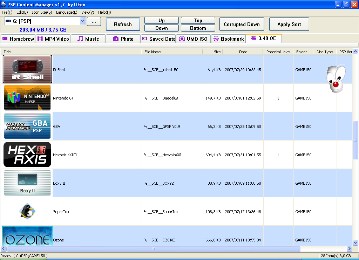359x260 pixels.
Task: Click the vertical scrollbar down arrow
Action: pyautogui.click(x=355, y=242)
